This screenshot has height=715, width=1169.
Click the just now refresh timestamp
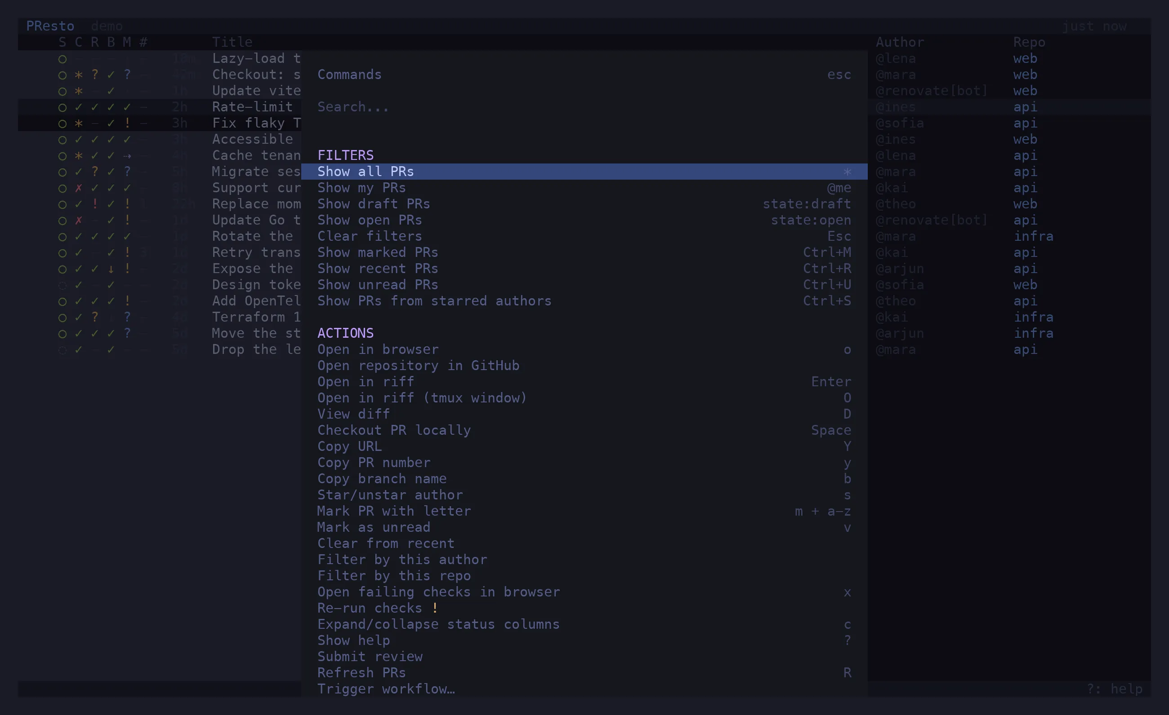click(1094, 26)
